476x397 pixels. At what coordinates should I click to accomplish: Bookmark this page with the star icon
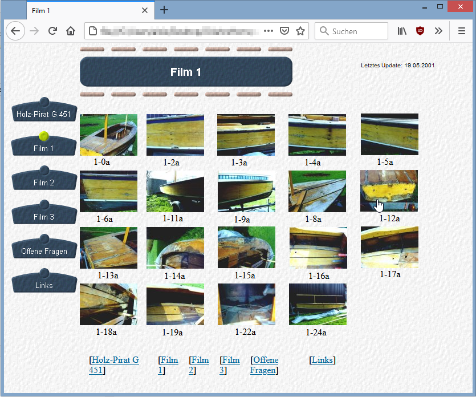coord(300,31)
